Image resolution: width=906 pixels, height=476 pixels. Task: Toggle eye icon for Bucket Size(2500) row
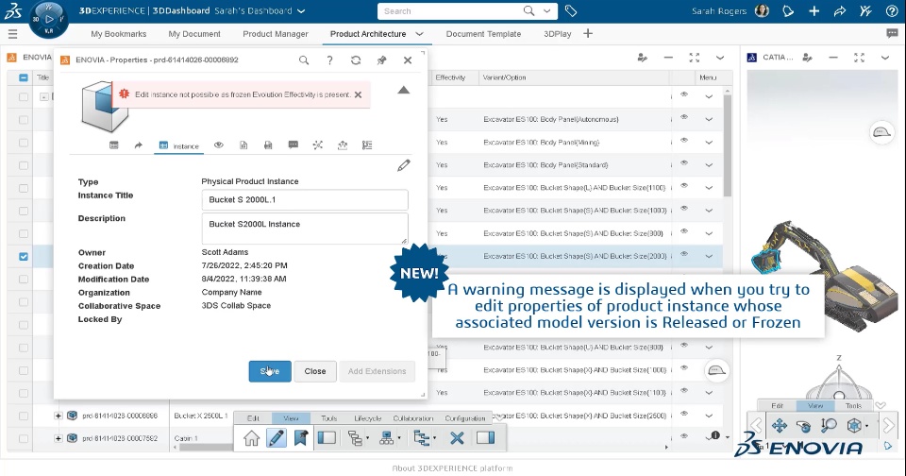[x=684, y=414]
